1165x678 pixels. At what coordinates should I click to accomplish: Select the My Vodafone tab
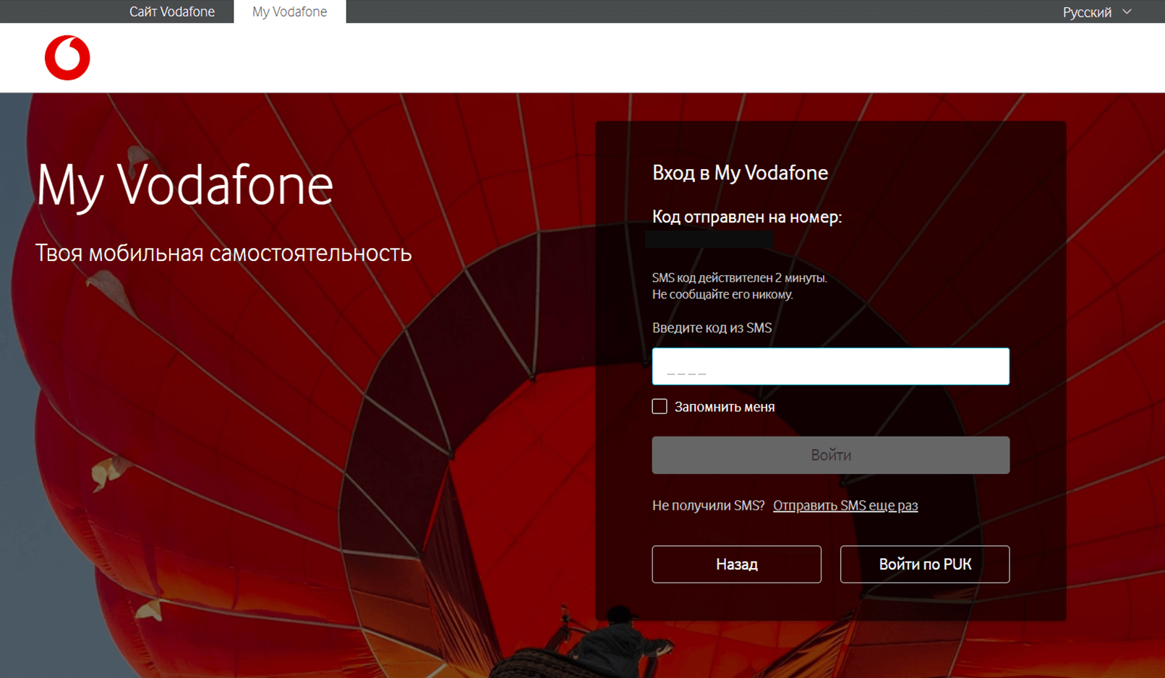[x=289, y=12]
